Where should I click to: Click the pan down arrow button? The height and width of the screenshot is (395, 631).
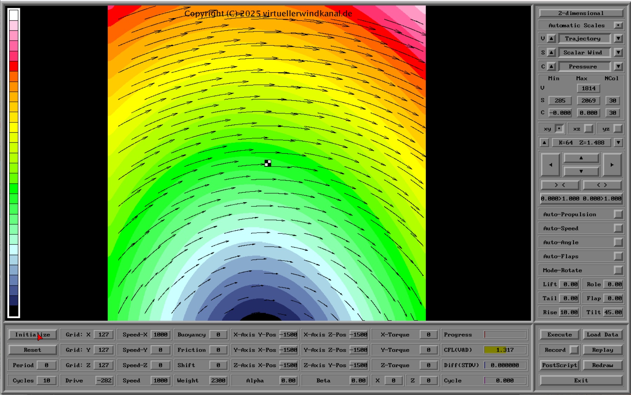point(581,171)
